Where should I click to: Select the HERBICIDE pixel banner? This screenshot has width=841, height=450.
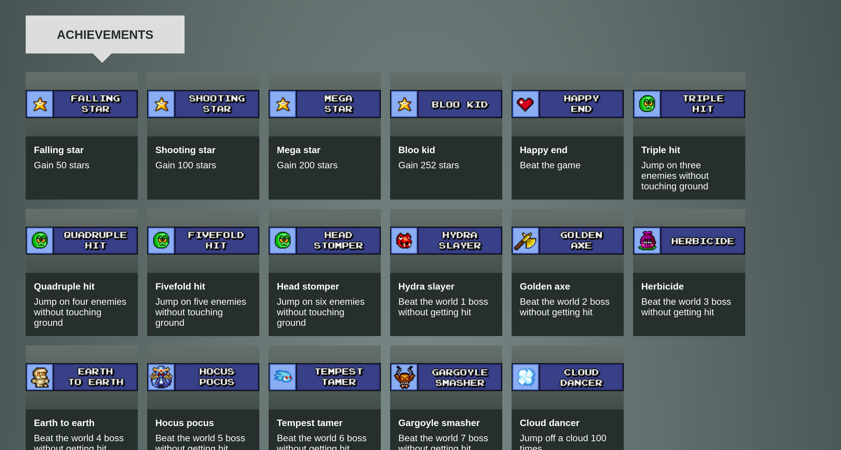689,240
